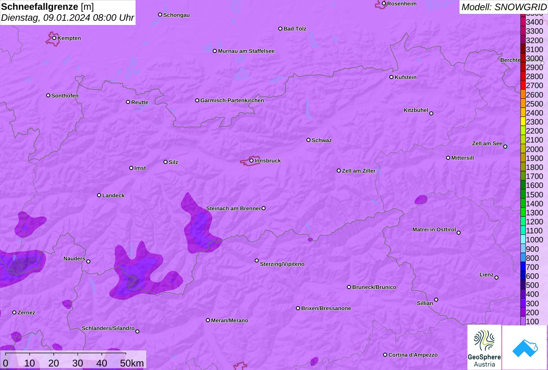Click the 50km scale bar label
Screen dimensions: 548x370
coord(132,363)
